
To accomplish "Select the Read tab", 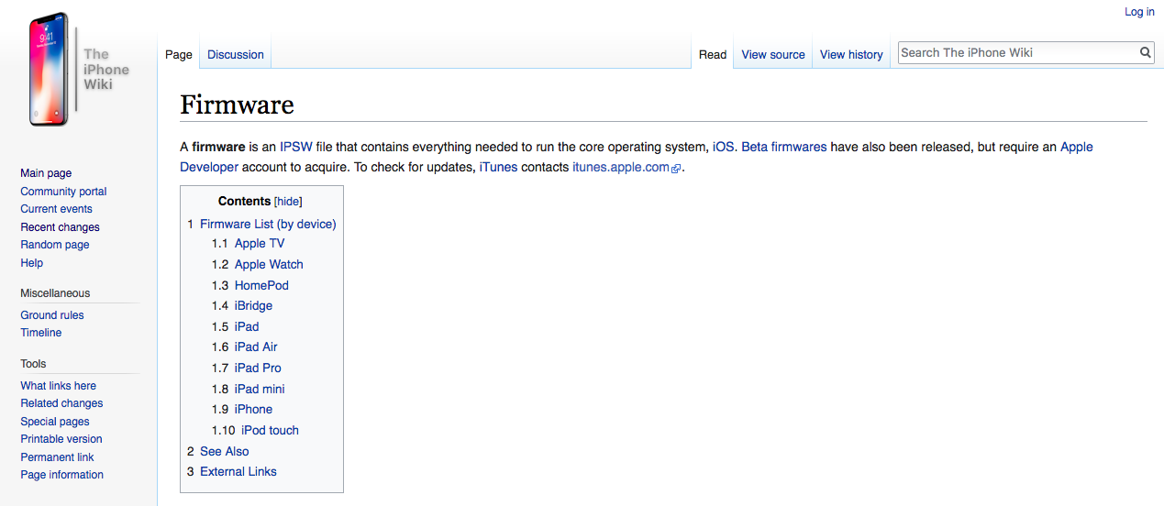I will click(713, 55).
